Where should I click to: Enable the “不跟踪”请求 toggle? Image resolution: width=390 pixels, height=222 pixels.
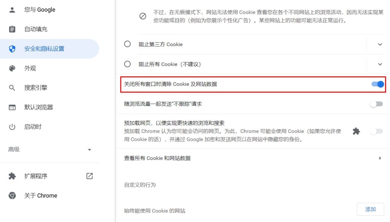[376, 104]
